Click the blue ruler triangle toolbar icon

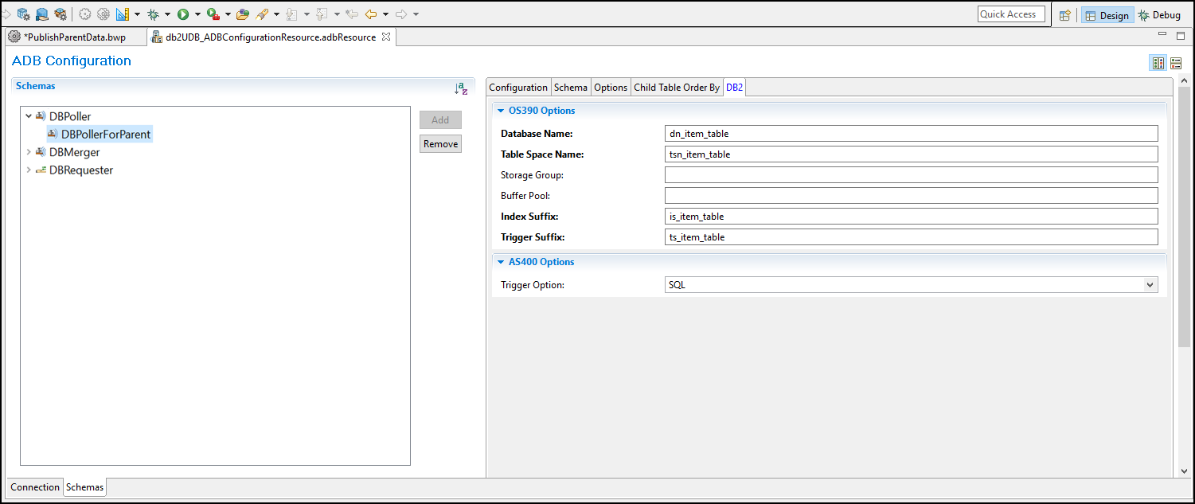tap(122, 14)
